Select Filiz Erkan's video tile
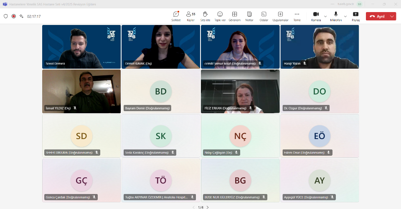 (x=240, y=91)
